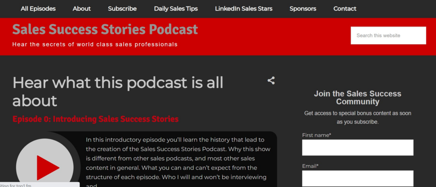The height and width of the screenshot is (187, 436).
Task: Click the First name* label
Action: coord(316,135)
